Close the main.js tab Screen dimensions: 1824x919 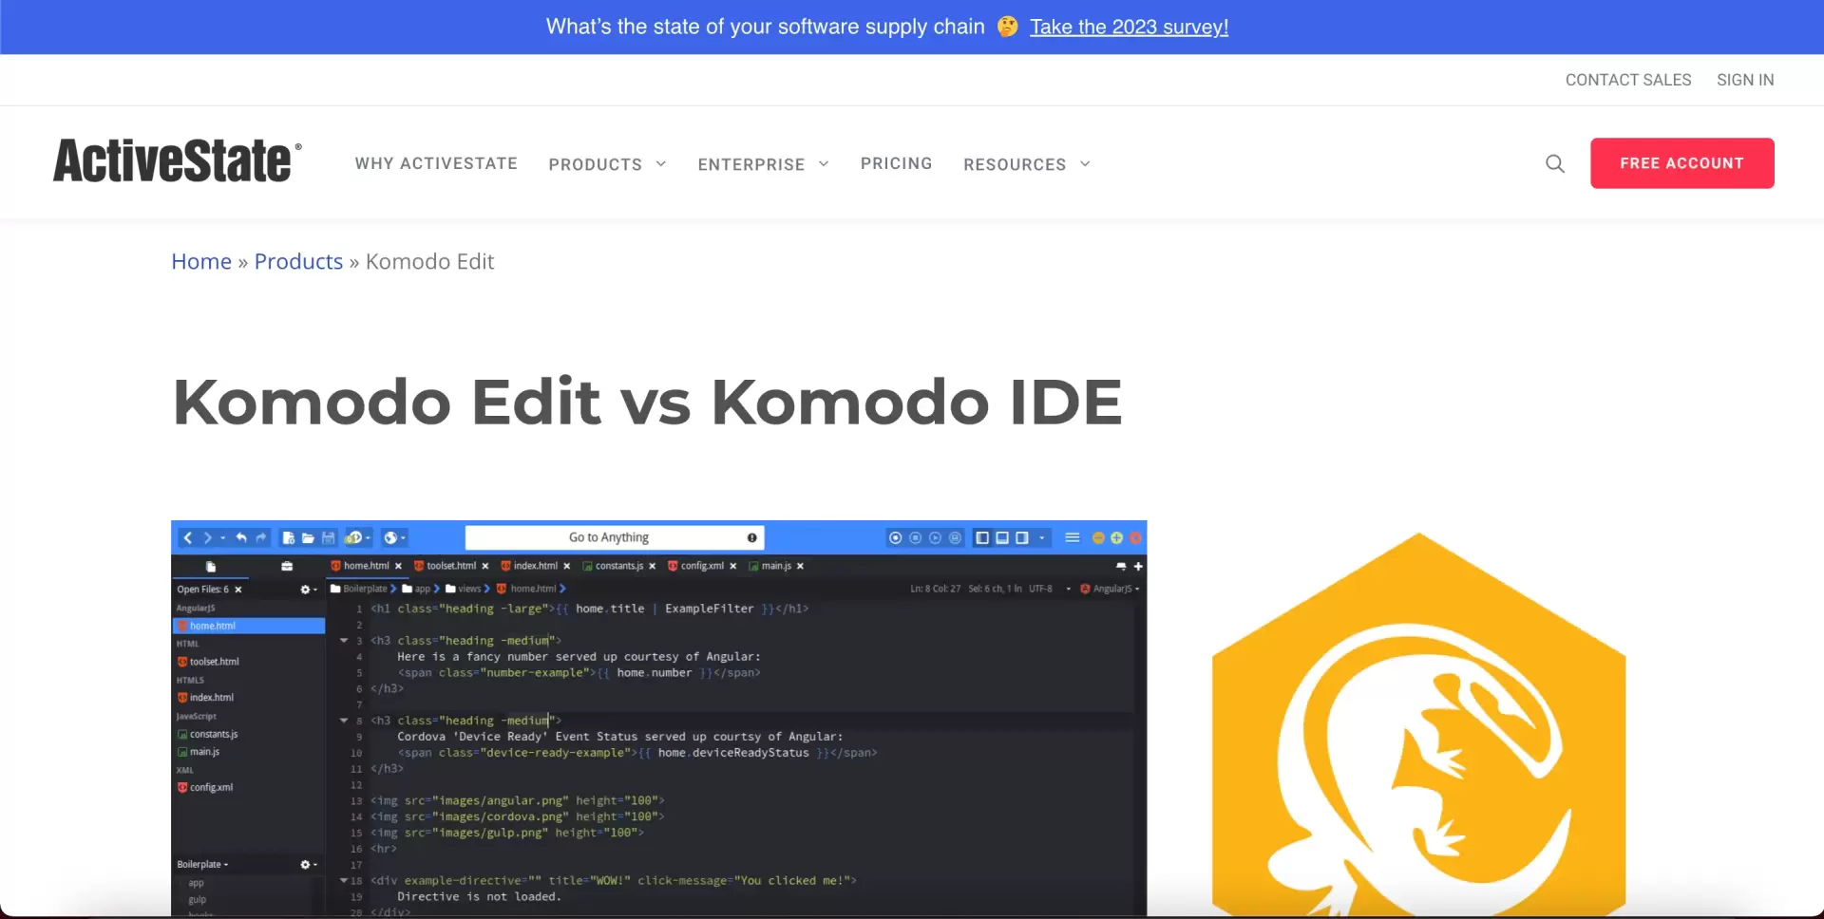(800, 566)
